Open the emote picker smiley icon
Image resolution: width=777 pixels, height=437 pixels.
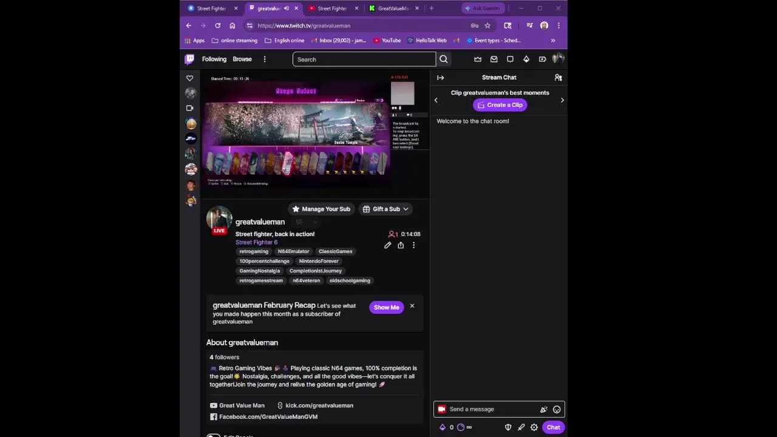(x=557, y=409)
